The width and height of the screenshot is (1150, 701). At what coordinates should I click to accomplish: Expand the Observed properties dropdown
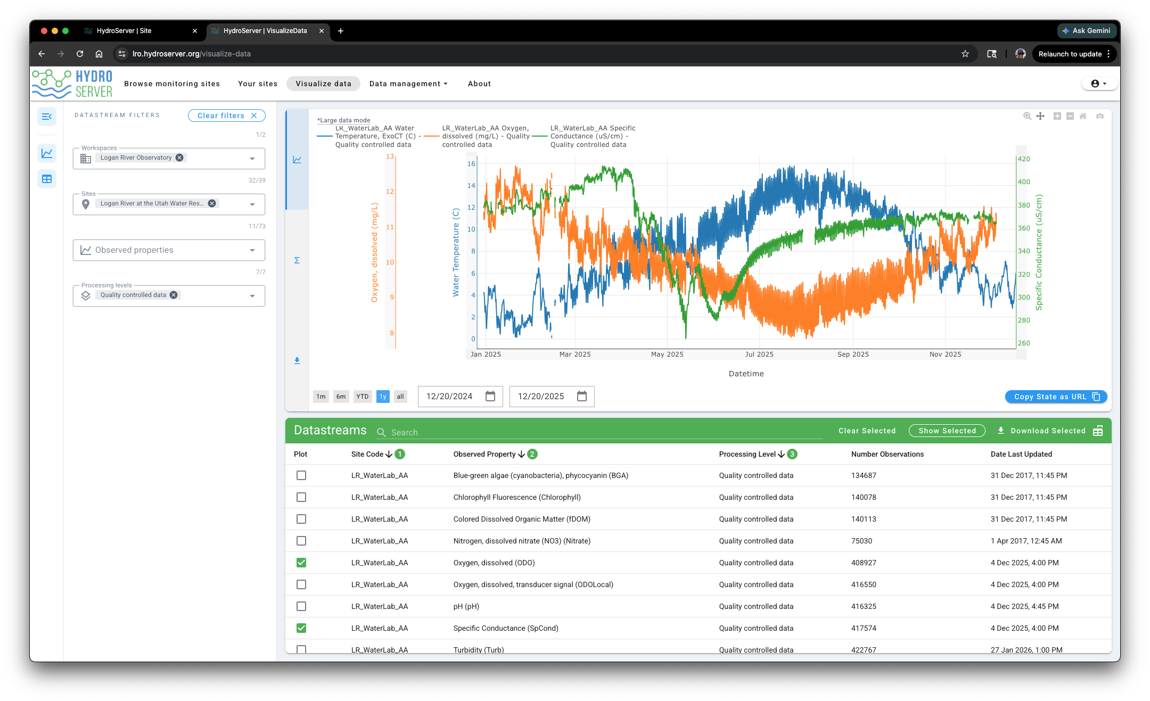tap(252, 250)
